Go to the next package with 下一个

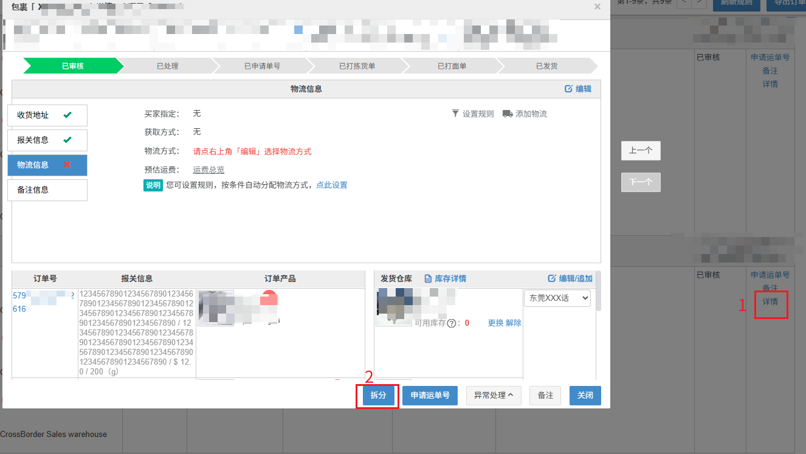641,182
